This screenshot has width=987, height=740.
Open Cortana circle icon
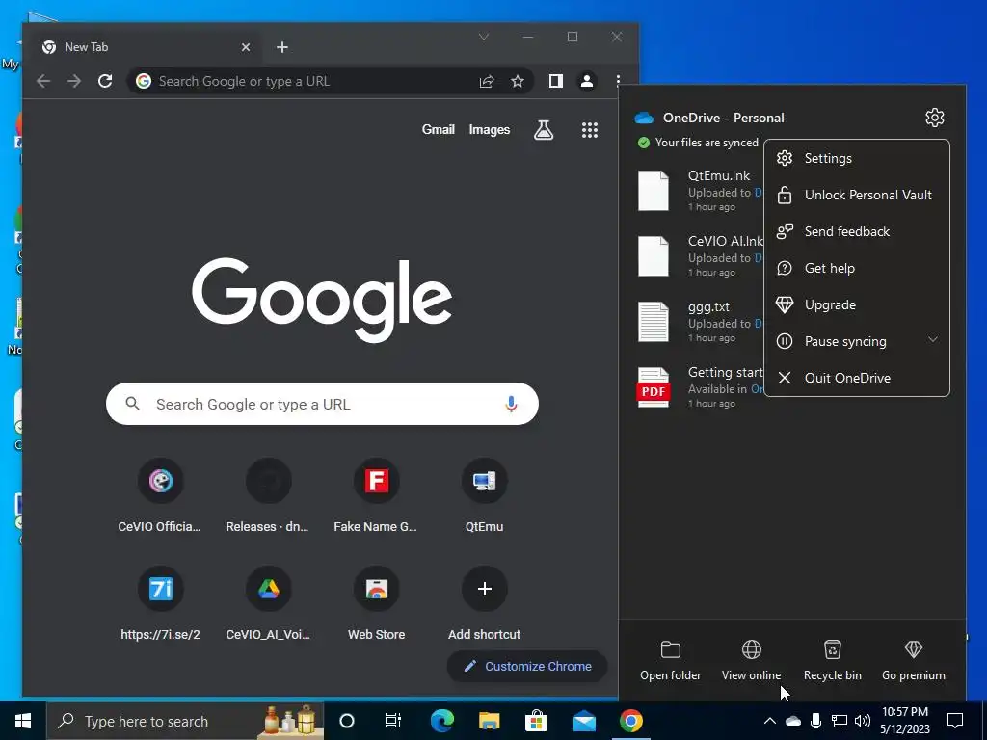[347, 721]
